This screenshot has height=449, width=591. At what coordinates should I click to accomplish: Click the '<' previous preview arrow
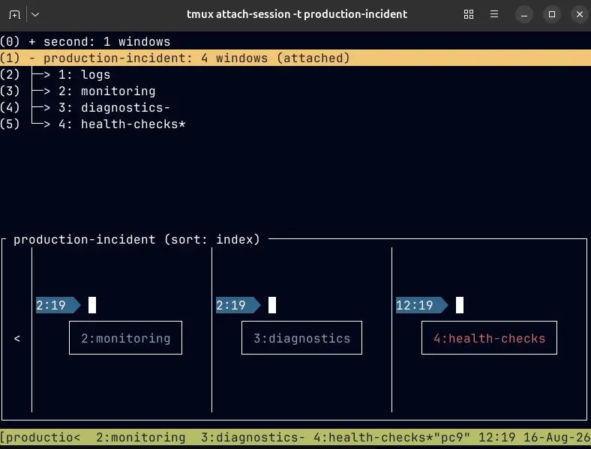tap(17, 338)
